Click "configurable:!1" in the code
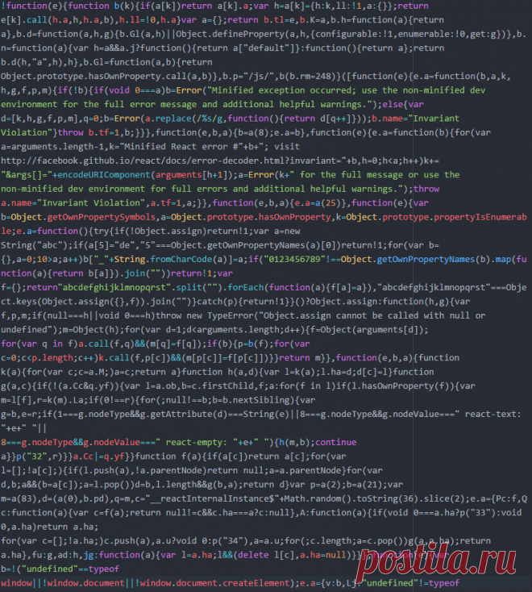Screen dimensions: 532x592 pos(355,34)
